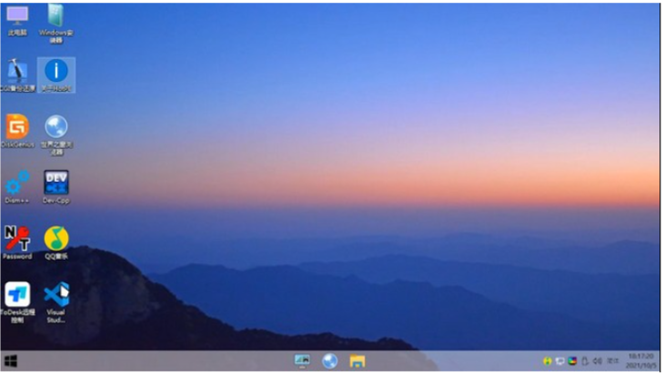Click the blue info circle desktop icon

(x=56, y=75)
